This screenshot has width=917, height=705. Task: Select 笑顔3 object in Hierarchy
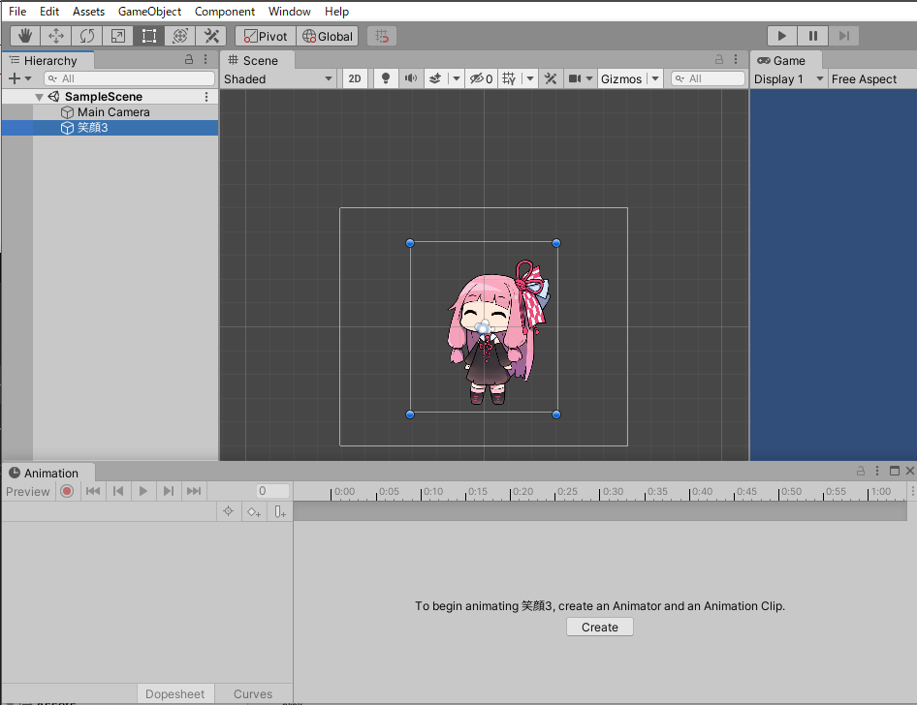[x=110, y=127]
